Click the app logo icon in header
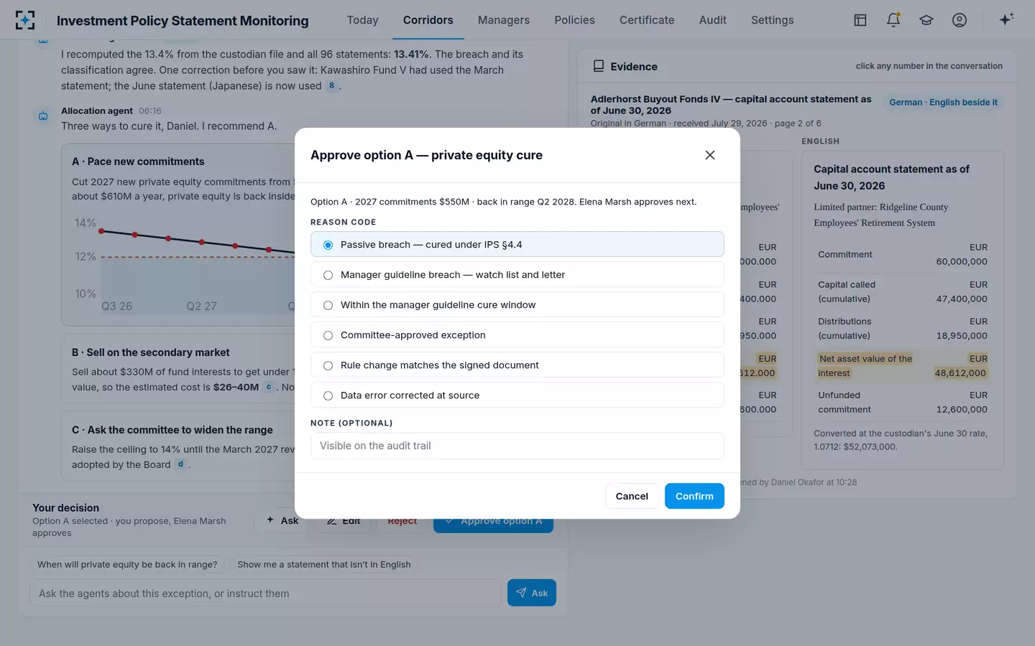The image size is (1035, 646). pos(25,20)
